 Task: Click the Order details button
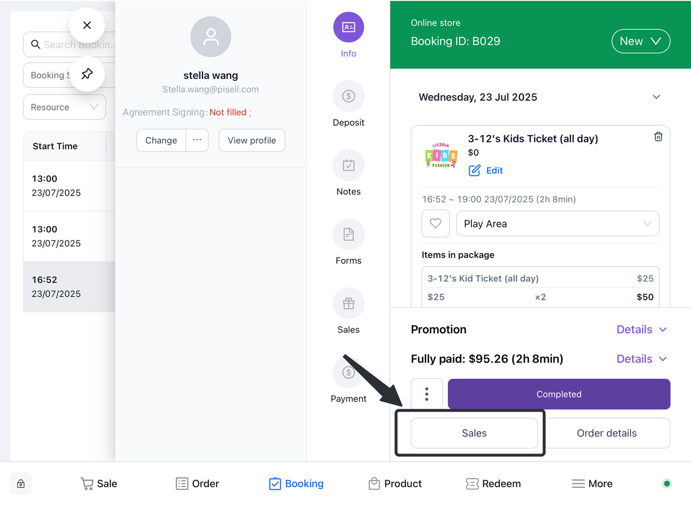click(606, 433)
